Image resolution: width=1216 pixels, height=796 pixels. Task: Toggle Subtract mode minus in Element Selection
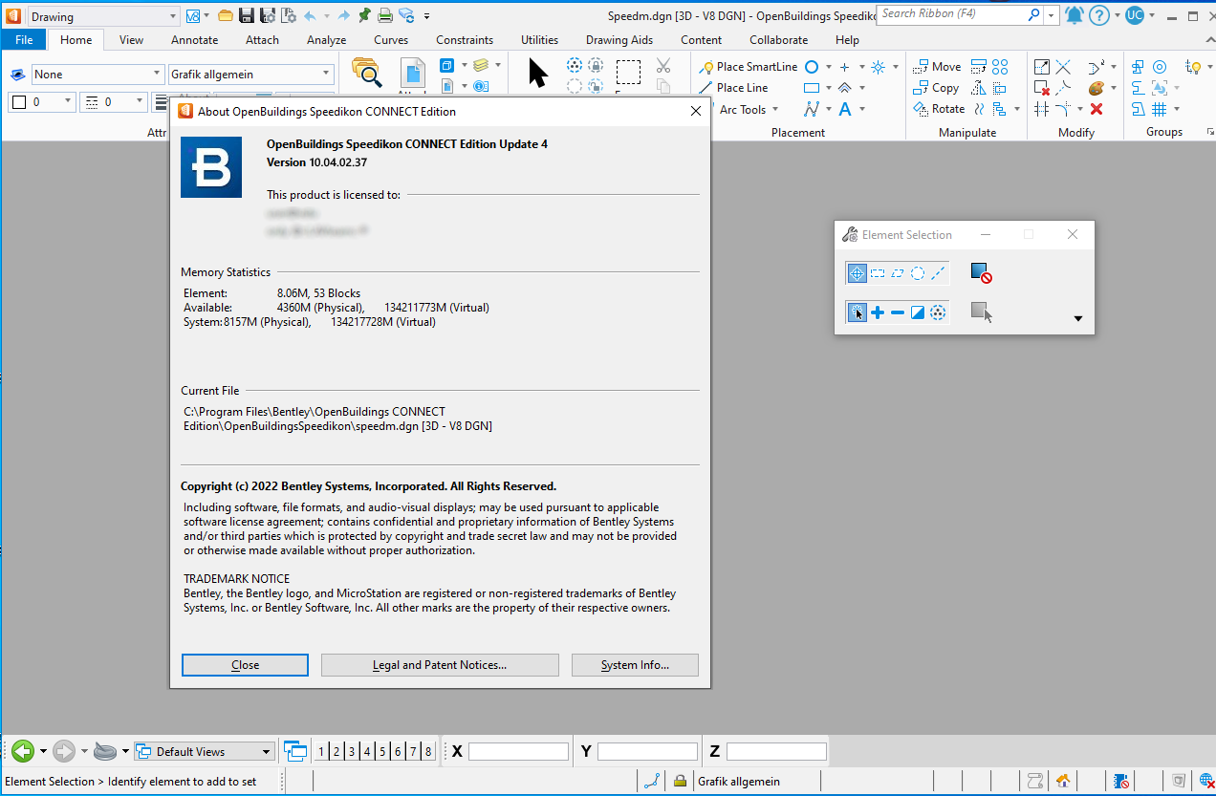coord(898,312)
